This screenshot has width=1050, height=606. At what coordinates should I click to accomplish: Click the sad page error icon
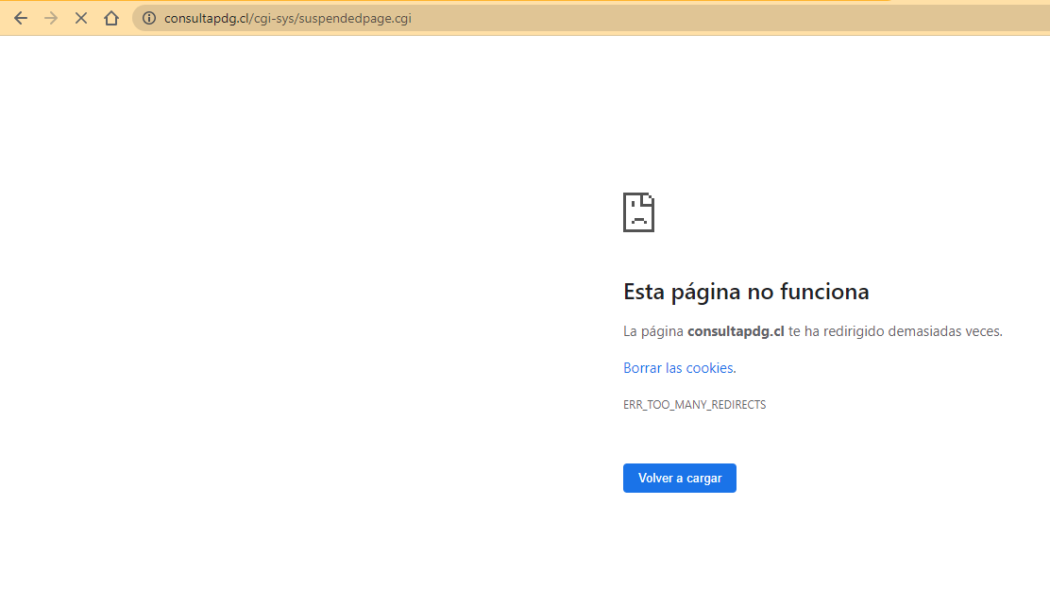(x=639, y=212)
